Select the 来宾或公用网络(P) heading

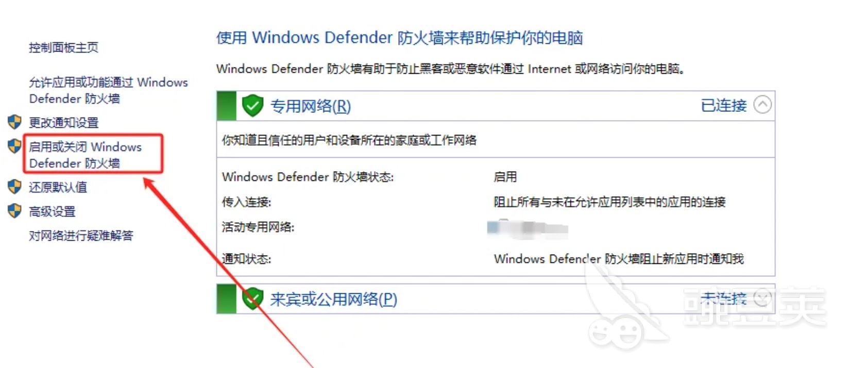coord(334,299)
